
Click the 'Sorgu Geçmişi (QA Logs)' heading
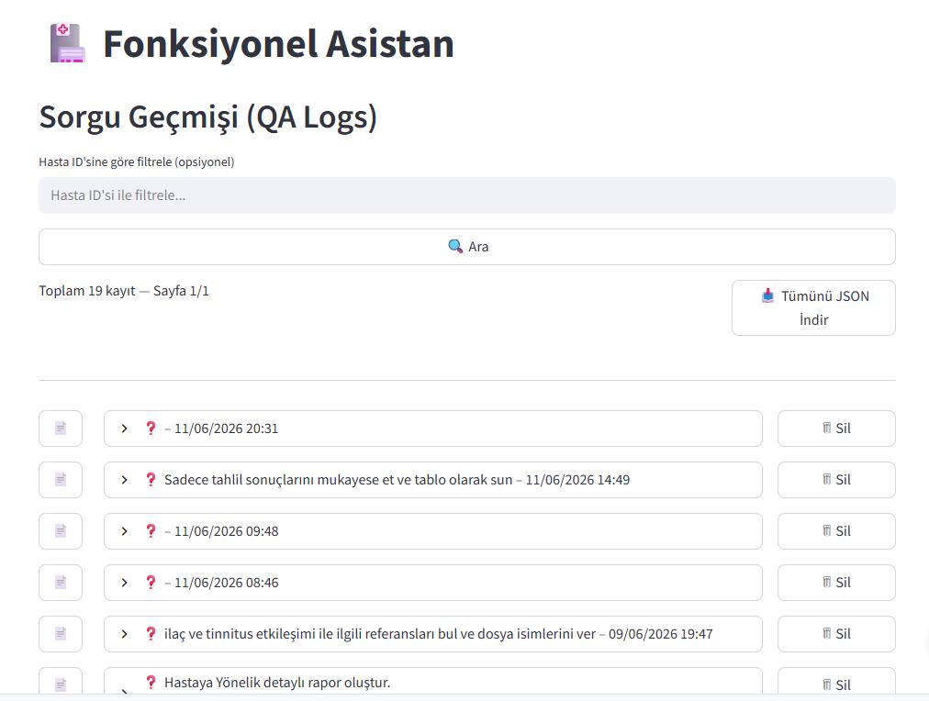click(208, 117)
